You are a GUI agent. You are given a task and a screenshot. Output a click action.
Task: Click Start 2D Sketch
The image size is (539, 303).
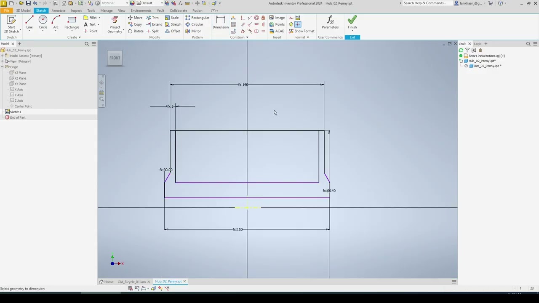11,24
